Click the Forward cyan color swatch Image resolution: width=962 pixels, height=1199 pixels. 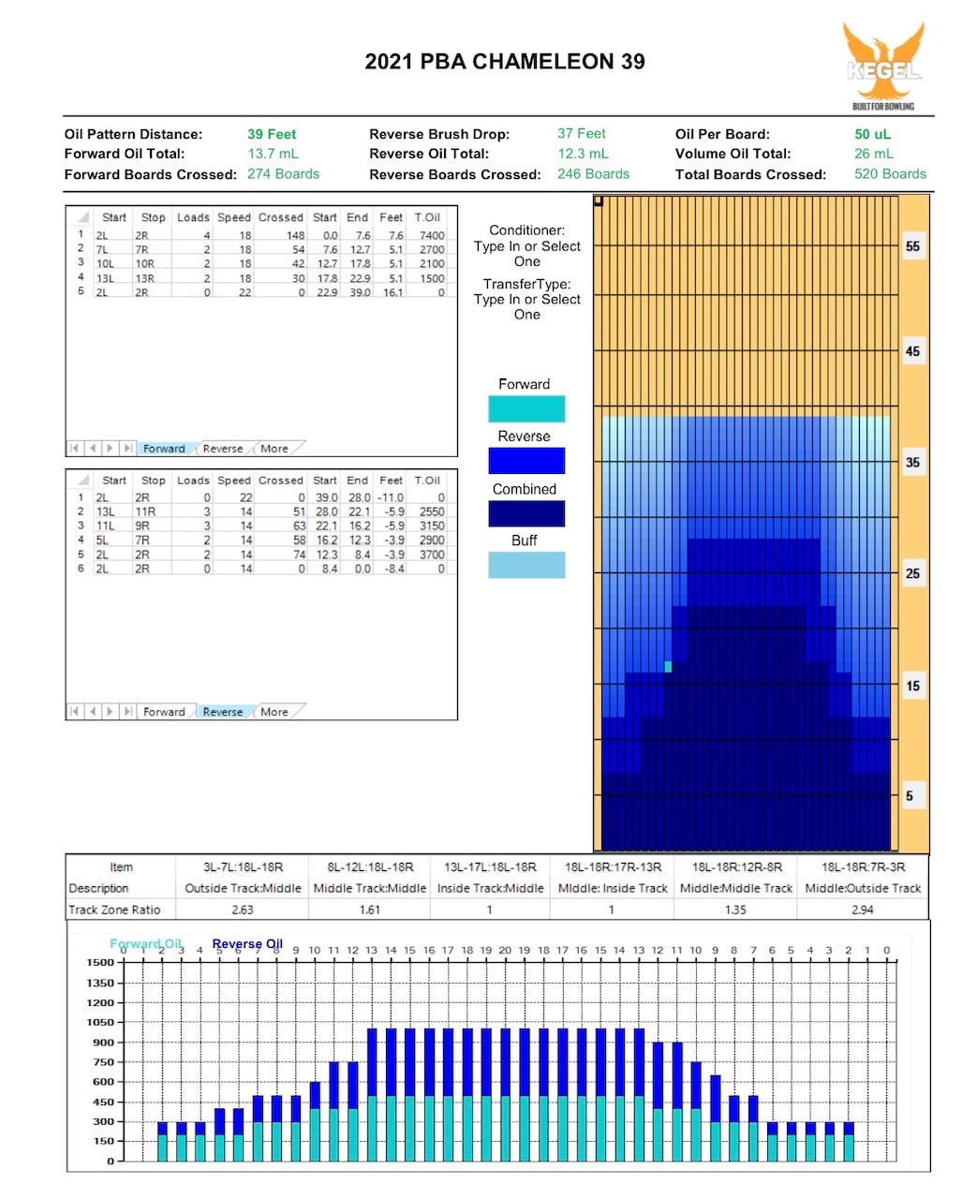(526, 409)
